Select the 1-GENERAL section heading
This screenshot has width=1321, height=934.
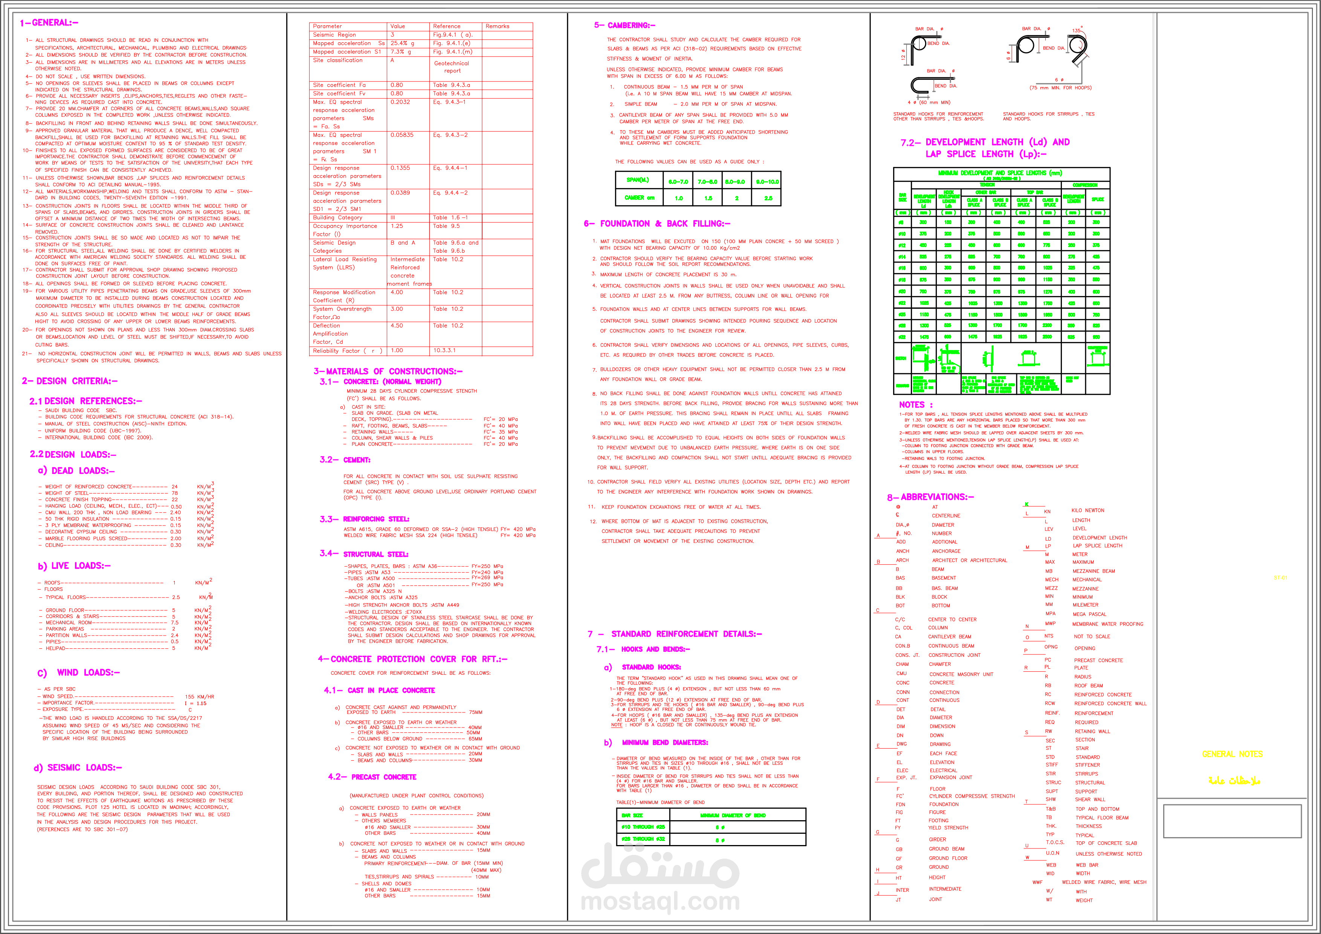click(x=49, y=23)
